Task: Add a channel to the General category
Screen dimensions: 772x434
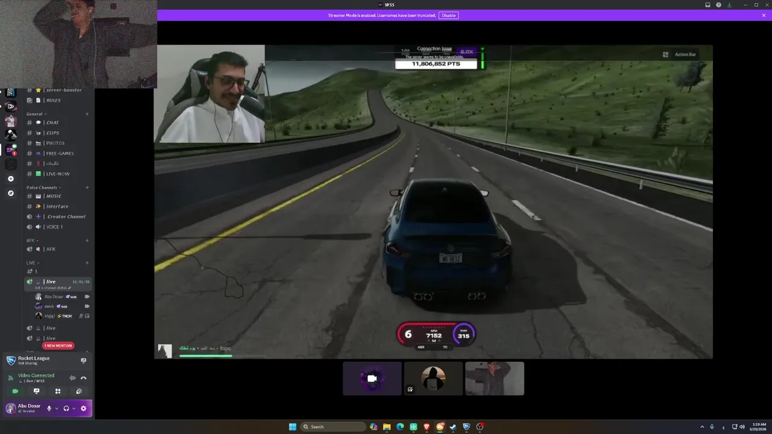Action: (x=87, y=114)
